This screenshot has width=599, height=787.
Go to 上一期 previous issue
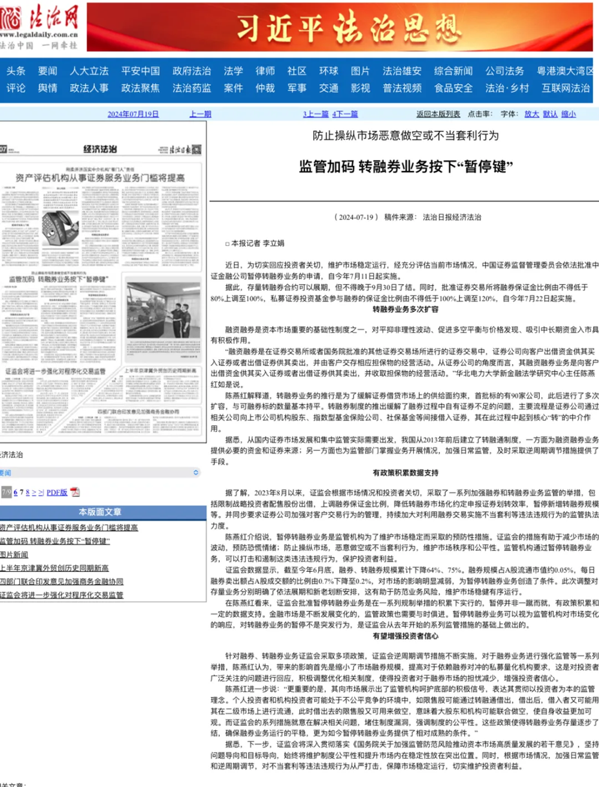coord(200,114)
